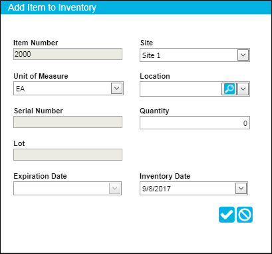Click the Add Item to Inventory title bar
Image resolution: width=272 pixels, height=254 pixels.
[136, 7]
